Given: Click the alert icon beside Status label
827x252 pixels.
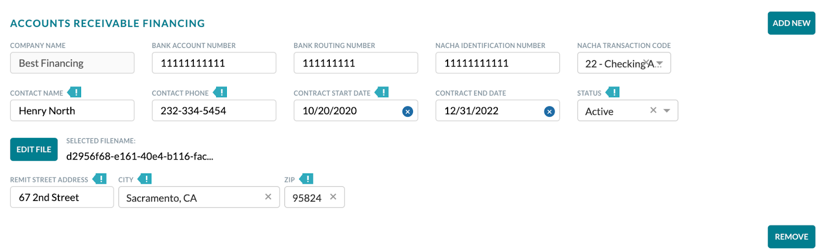Looking at the screenshot, I should point(612,92).
